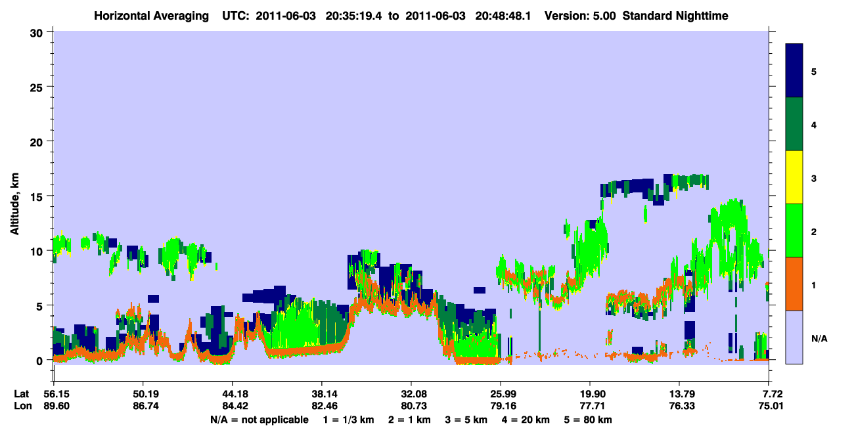Click the y-axis tick label 20

(x=38, y=141)
